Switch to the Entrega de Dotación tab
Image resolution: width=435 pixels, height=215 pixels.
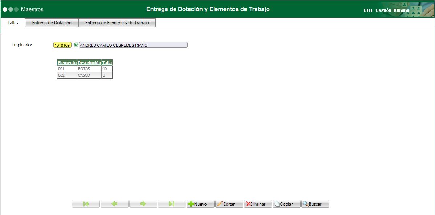(x=52, y=23)
